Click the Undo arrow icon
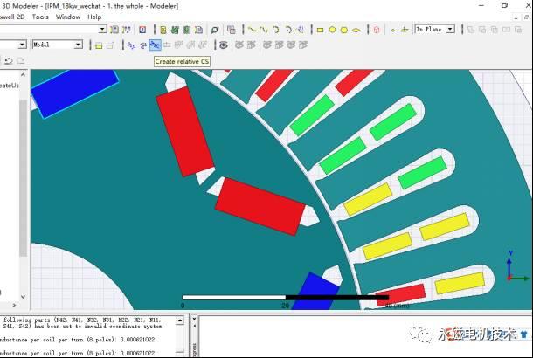Screen dimensions: 533x358 tap(9, 61)
